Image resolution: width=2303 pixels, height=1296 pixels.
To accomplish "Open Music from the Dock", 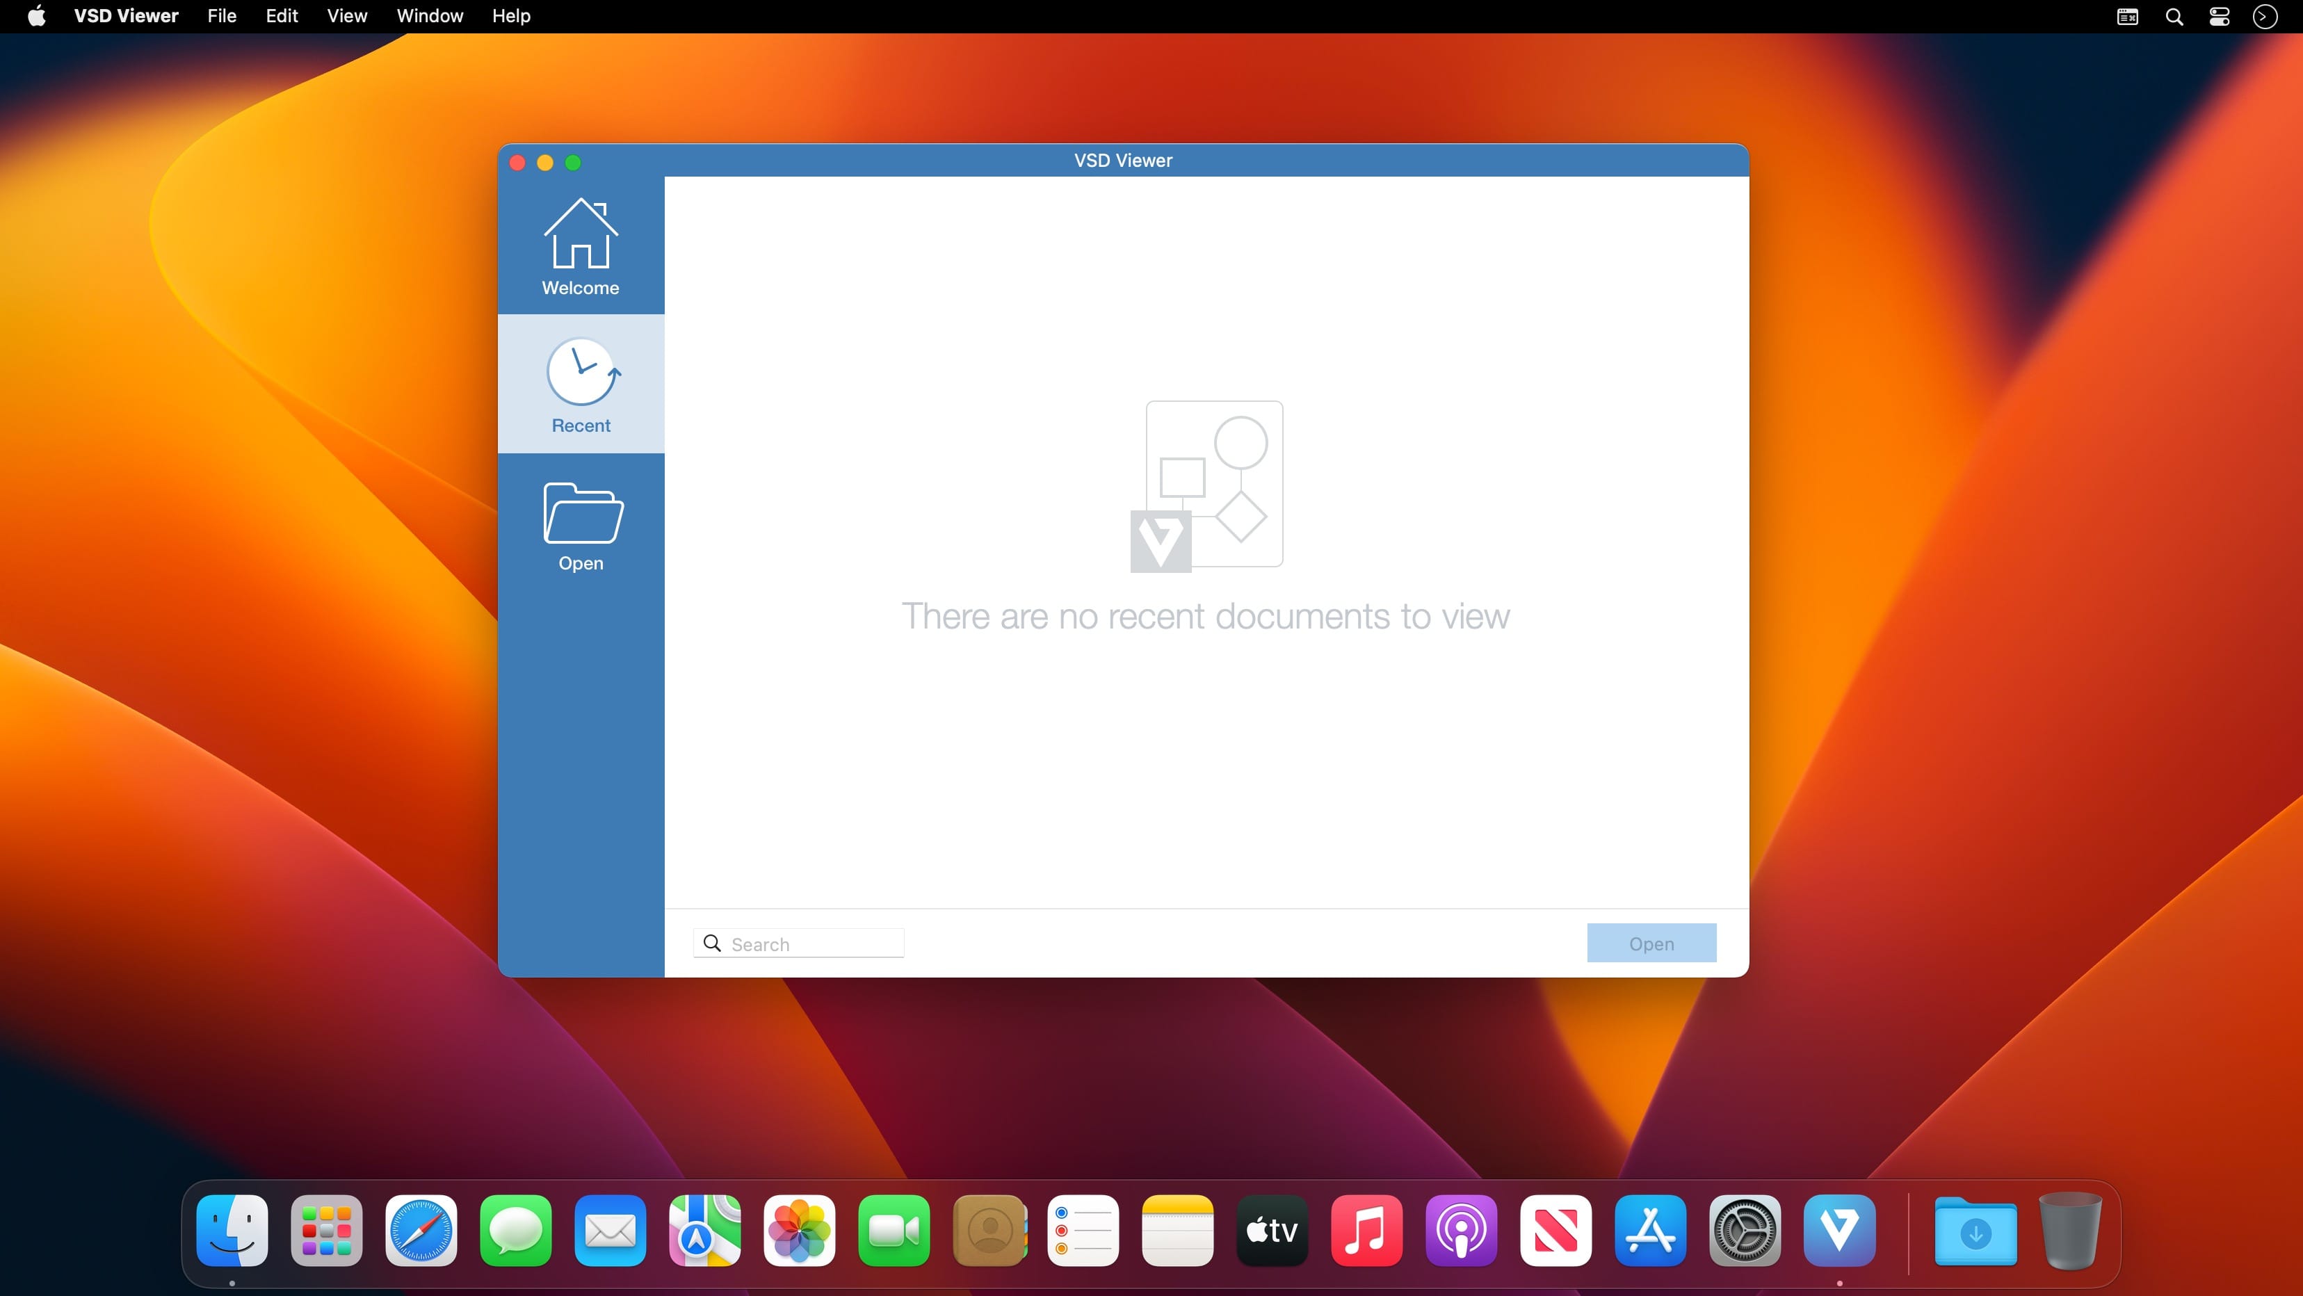I will point(1367,1231).
